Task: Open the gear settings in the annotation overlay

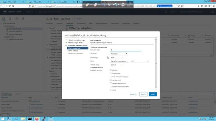Action: point(123,5)
